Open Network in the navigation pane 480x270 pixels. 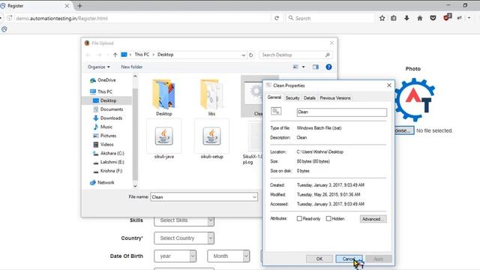click(102, 182)
